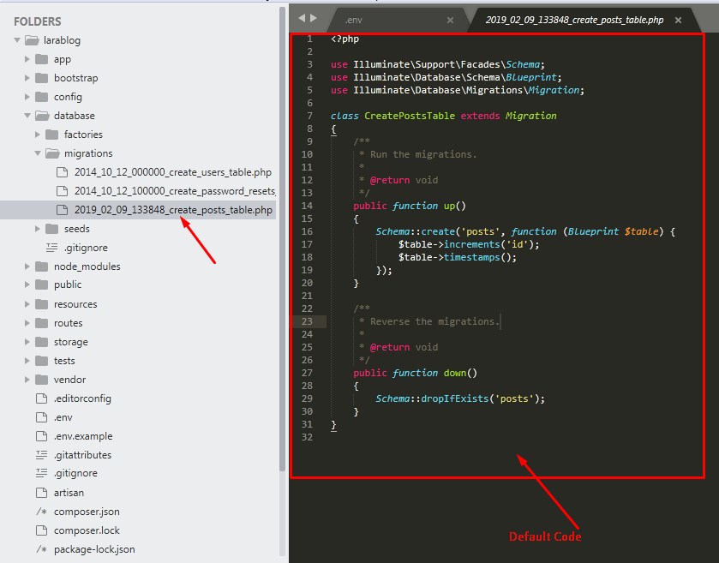Open the .env file in sidebar
Screen dimensions: 719x563
[x=63, y=417]
